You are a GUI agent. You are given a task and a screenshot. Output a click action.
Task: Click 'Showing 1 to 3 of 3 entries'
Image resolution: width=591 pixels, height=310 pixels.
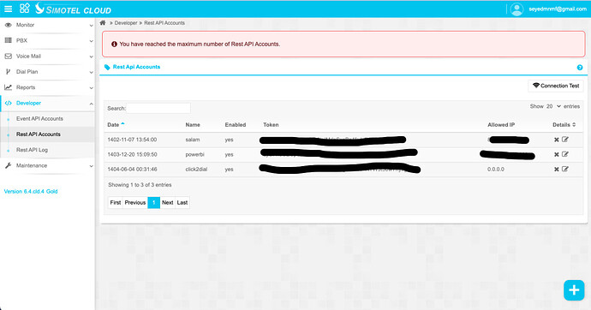[x=140, y=185]
